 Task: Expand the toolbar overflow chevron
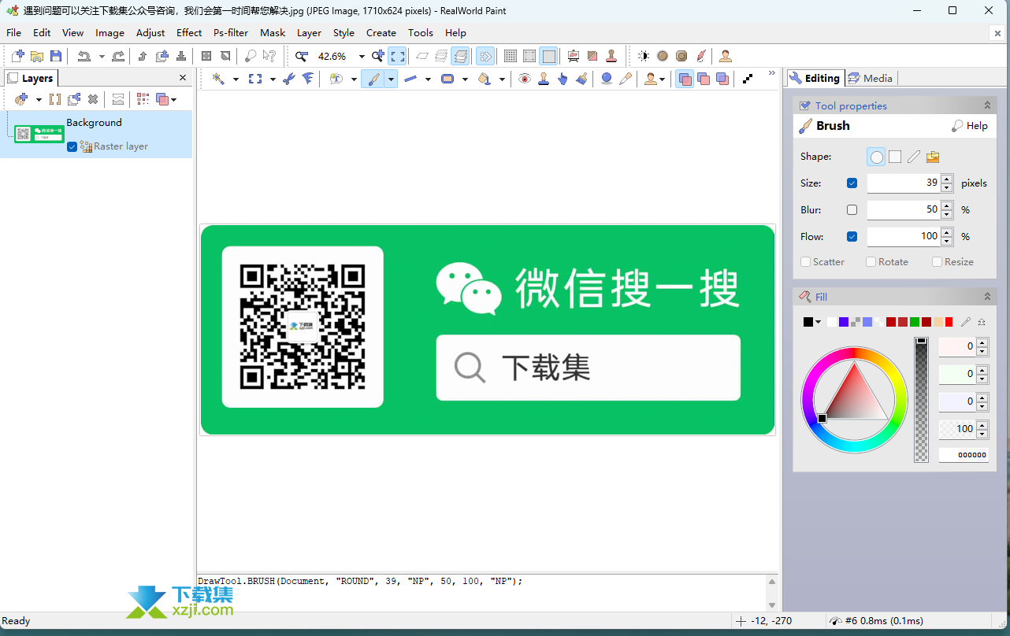(772, 74)
